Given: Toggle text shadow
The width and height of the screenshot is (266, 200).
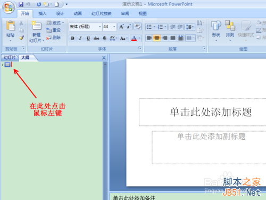Looking at the screenshot, I should point(104,38).
